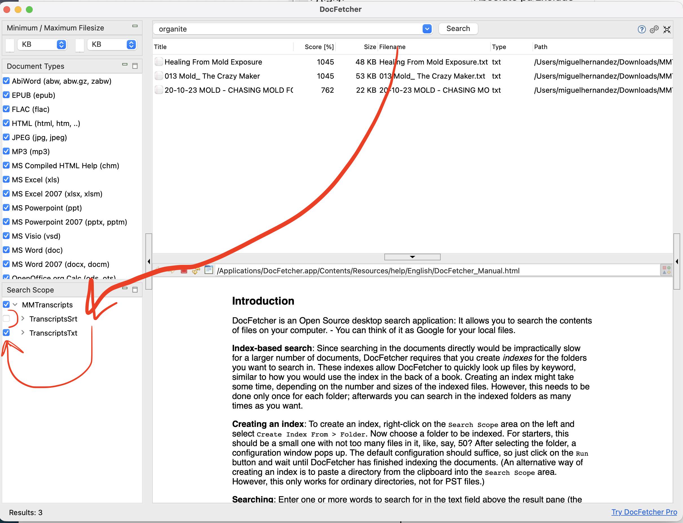Collapse left filter pane with arrow handle

(x=149, y=261)
